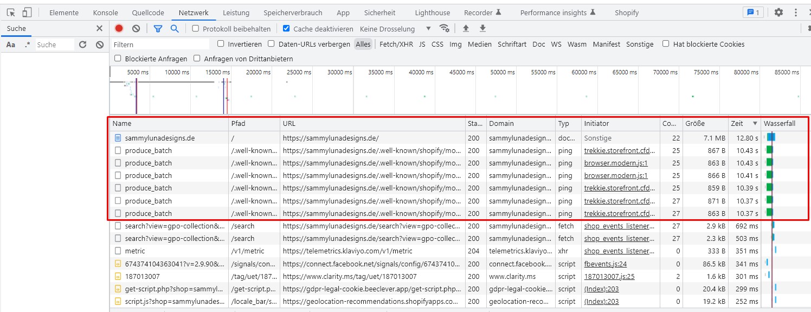The image size is (811, 312).
Task: Toggle the device toolbar icon
Action: tap(27, 12)
